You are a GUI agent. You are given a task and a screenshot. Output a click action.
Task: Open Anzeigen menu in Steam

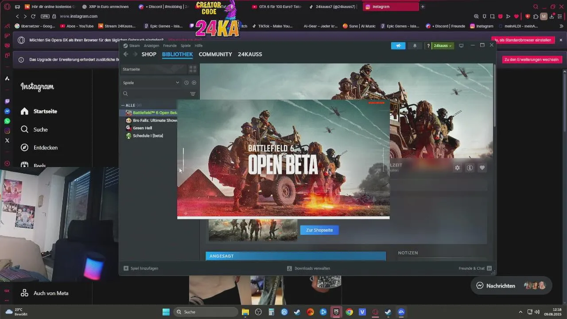click(151, 46)
